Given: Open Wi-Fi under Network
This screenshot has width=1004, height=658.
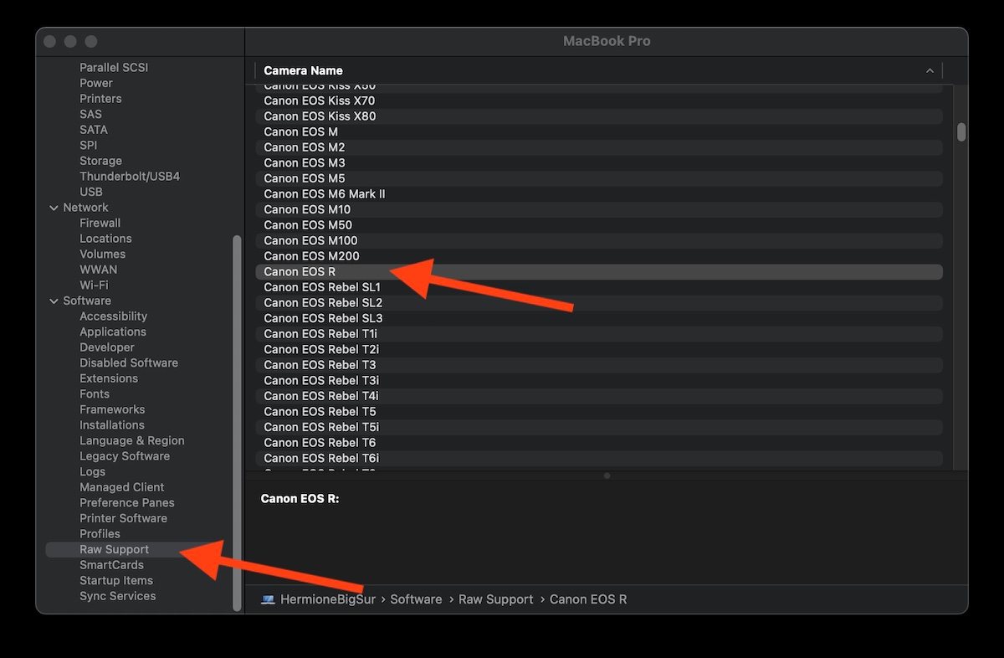Looking at the screenshot, I should coord(94,285).
